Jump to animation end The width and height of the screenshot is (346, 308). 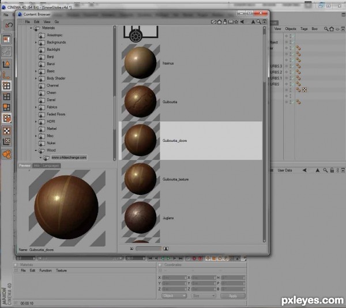(x=180, y=258)
